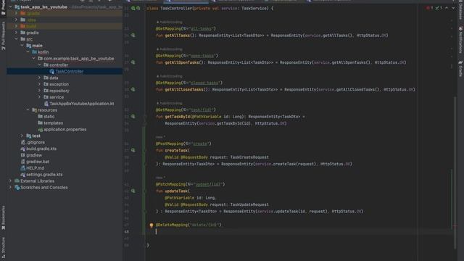Select the gradlew file
This screenshot has height=261, width=464.
34,155
